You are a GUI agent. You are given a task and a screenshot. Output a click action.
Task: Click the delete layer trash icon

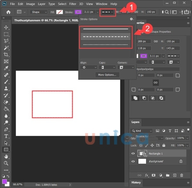[x=182, y=175]
